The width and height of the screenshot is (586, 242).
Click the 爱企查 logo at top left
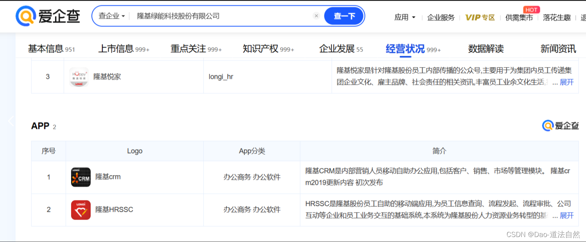48,16
